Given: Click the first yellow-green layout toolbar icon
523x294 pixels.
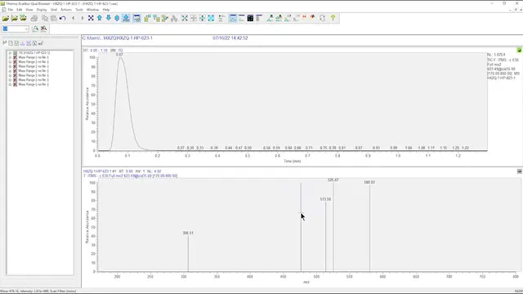Looking at the screenshot, I should coord(147,18).
